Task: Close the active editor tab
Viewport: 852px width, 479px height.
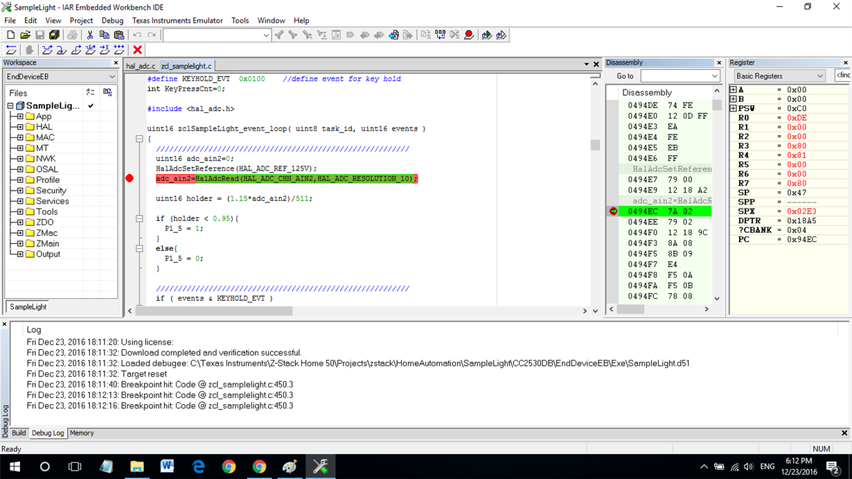Action: coord(596,64)
